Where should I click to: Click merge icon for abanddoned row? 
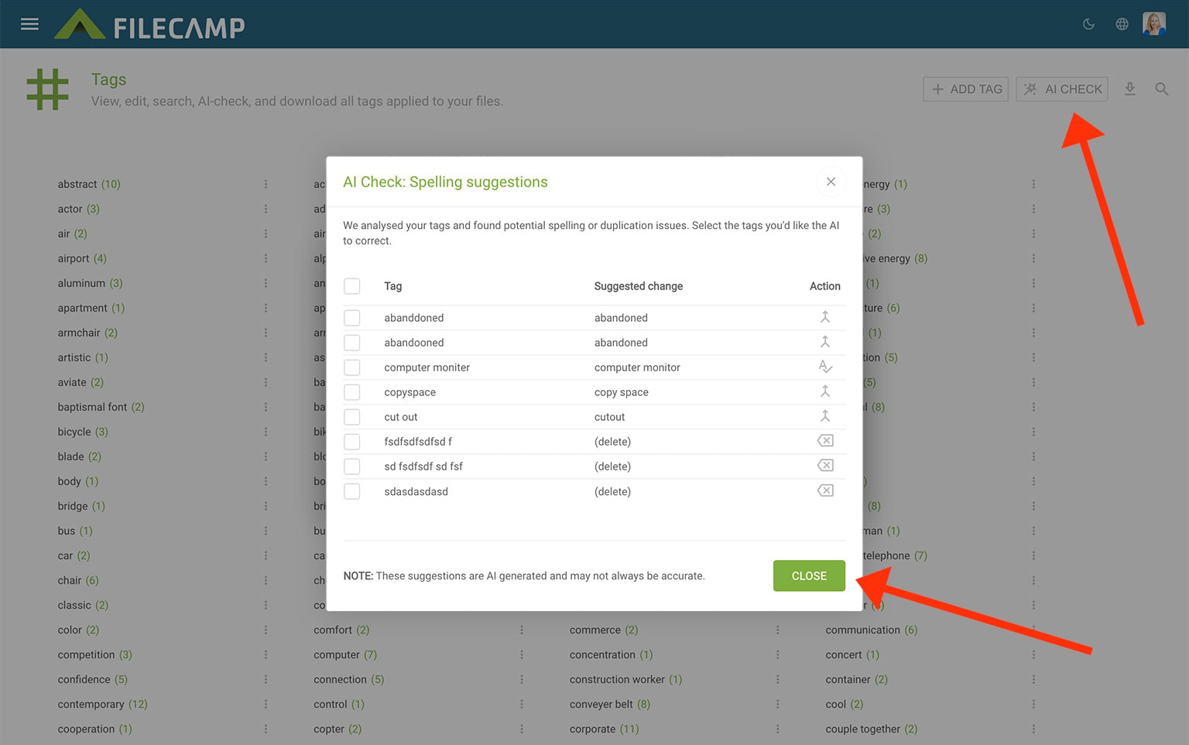pyautogui.click(x=825, y=317)
